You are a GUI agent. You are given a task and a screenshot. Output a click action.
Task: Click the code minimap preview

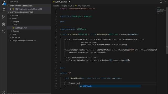tap(161, 10)
